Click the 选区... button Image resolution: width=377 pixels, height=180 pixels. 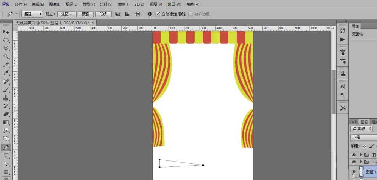click(66, 14)
